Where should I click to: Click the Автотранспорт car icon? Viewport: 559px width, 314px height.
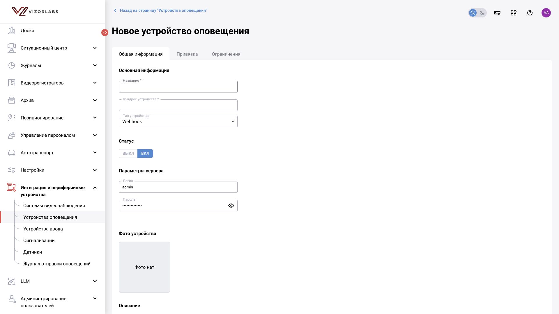[12, 153]
